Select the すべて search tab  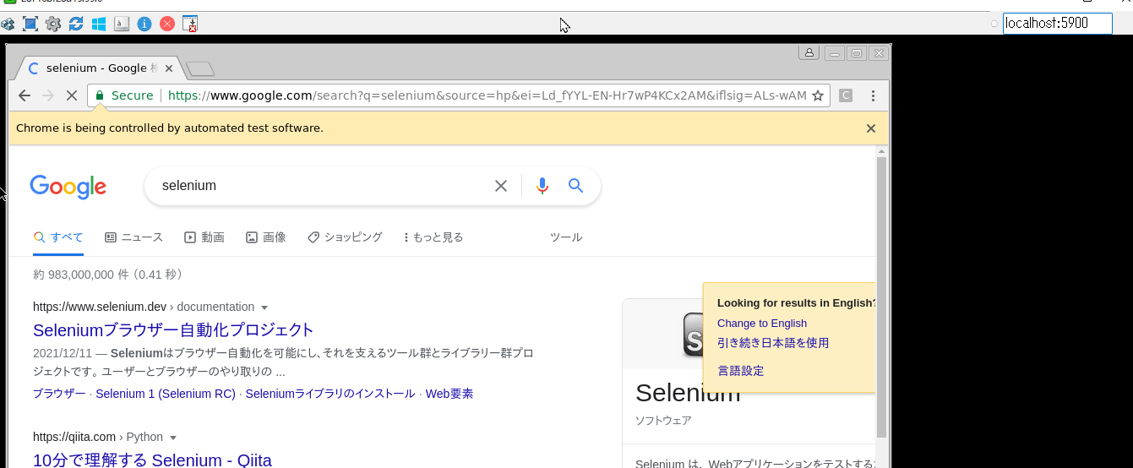(x=58, y=237)
